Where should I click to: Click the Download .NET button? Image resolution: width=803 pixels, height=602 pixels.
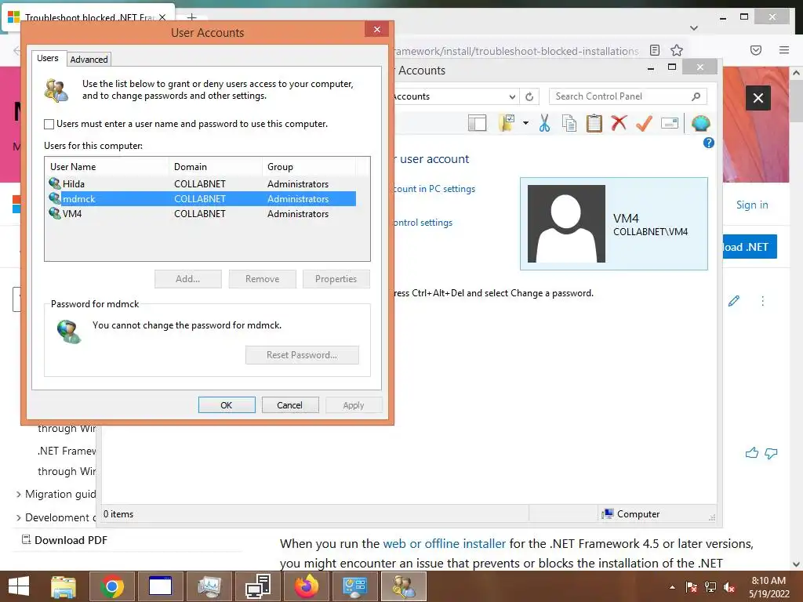pos(750,247)
